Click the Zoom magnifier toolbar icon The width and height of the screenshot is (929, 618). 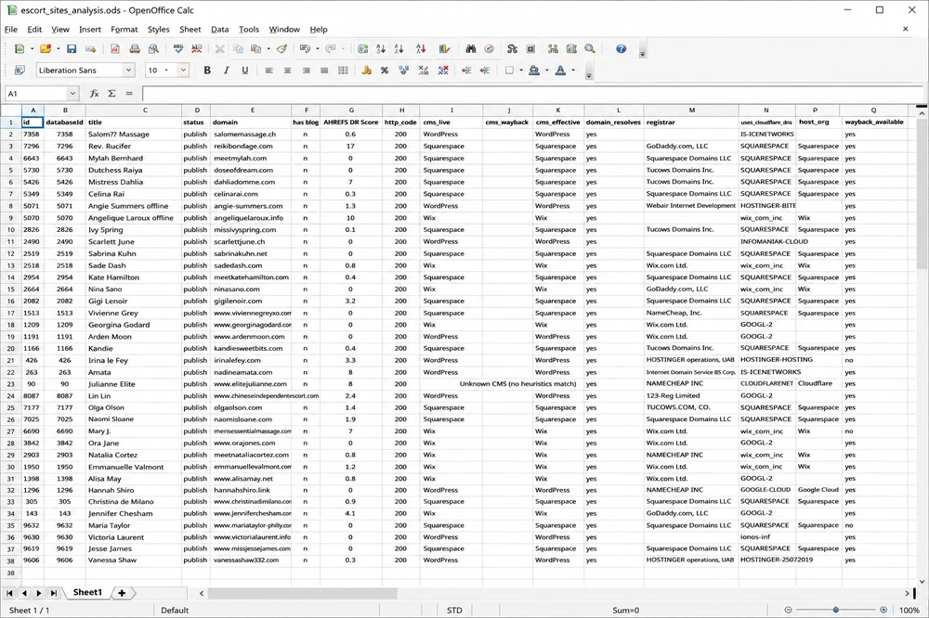point(590,49)
